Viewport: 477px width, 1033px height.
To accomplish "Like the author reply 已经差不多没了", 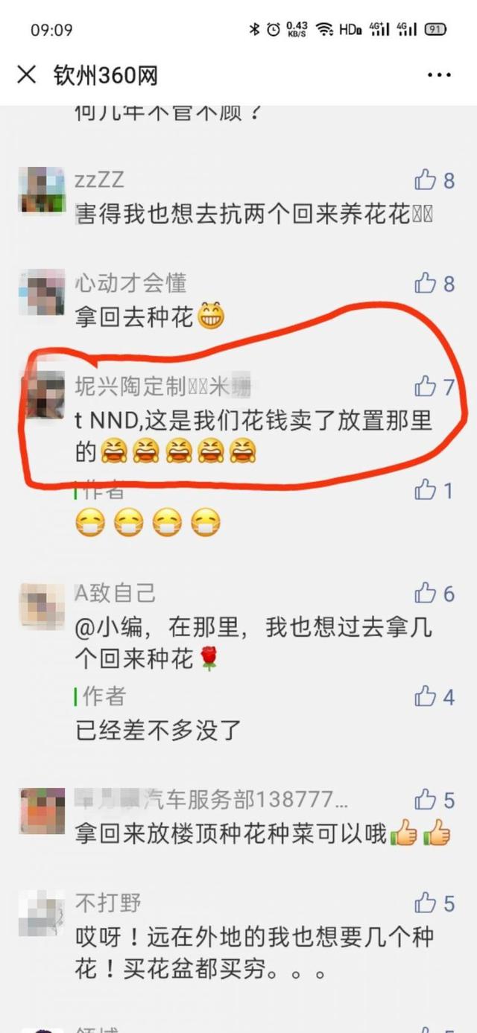I will (x=425, y=696).
